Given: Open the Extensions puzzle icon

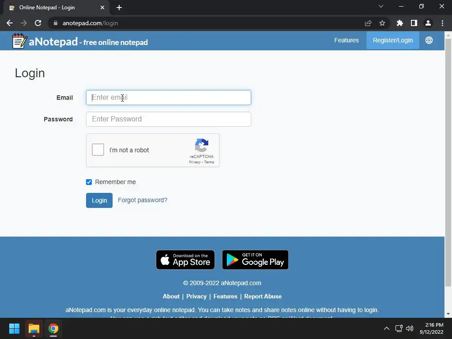Looking at the screenshot, I should [399, 23].
